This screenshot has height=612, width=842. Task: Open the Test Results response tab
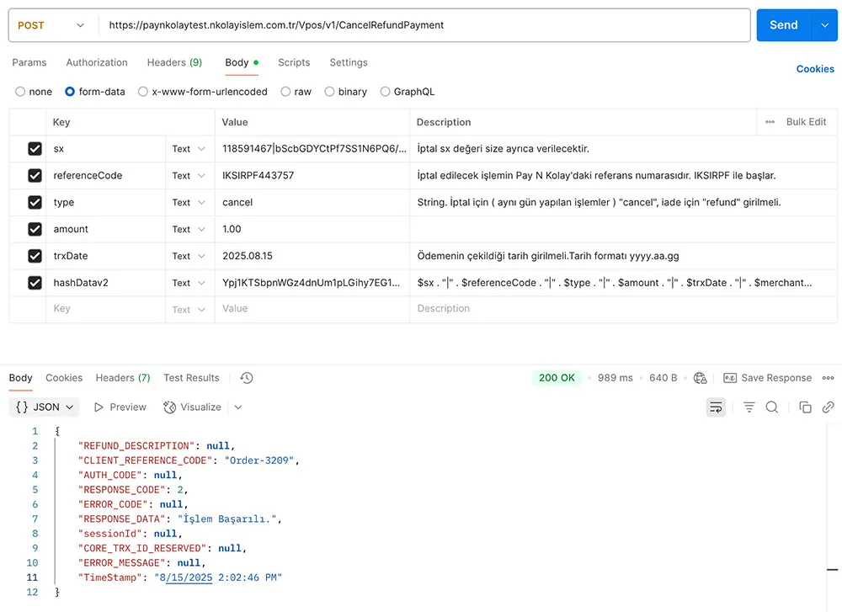click(x=191, y=378)
